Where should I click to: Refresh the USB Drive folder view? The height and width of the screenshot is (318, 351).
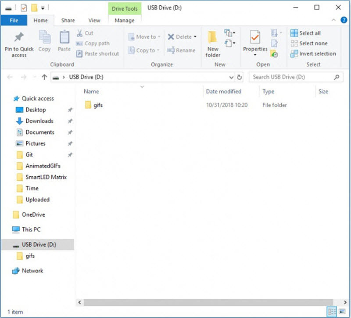tap(240, 77)
